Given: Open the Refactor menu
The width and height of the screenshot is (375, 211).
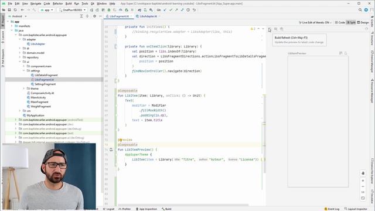Looking at the screenshot, I should click(57, 4).
